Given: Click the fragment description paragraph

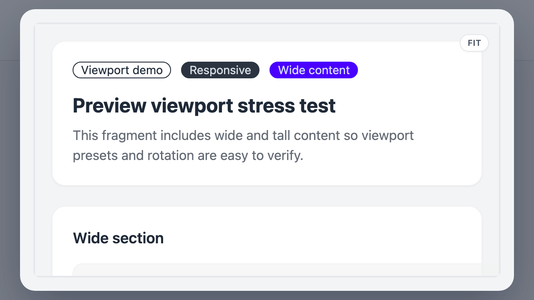Looking at the screenshot, I should (243, 145).
